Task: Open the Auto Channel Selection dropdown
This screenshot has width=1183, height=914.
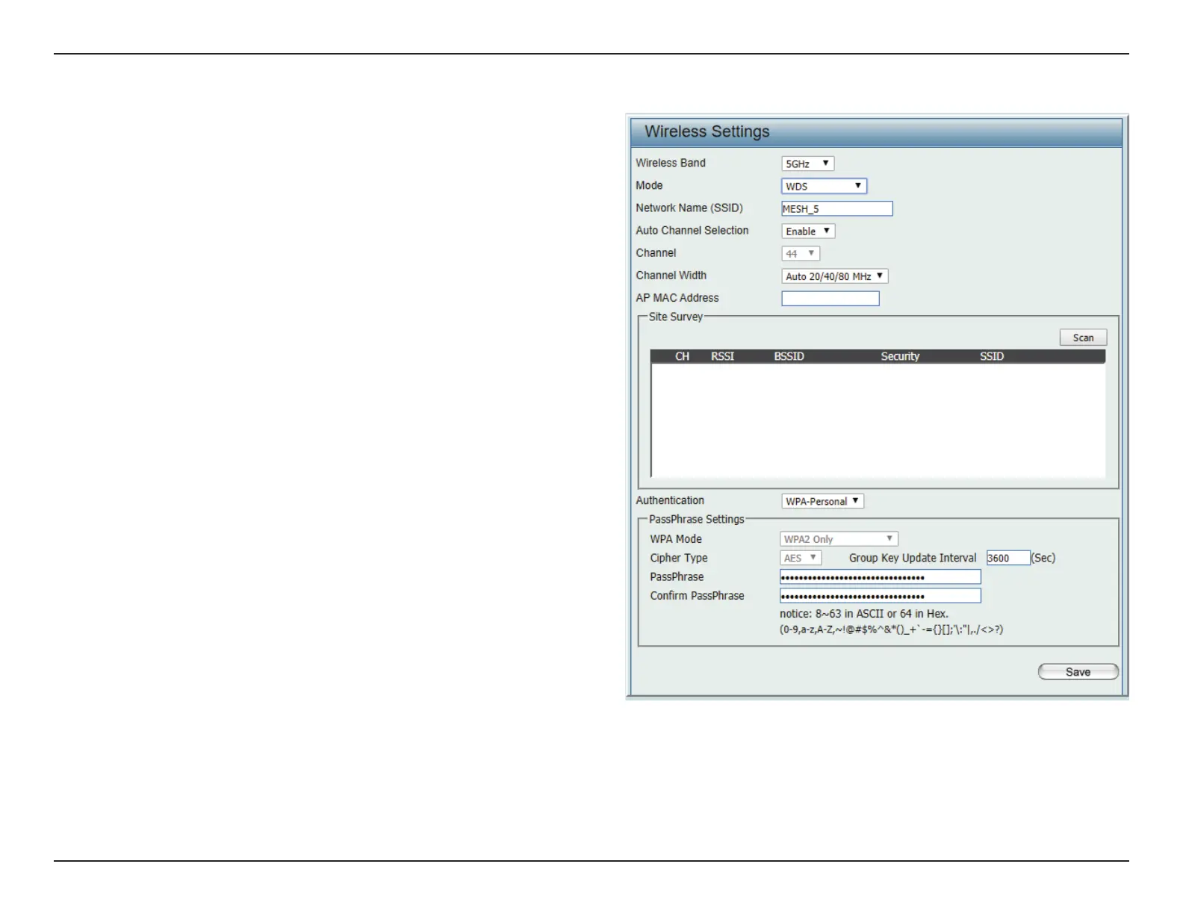Action: click(808, 231)
